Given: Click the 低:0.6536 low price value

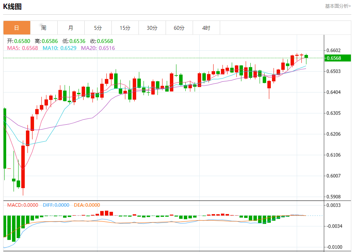Looking at the screenshot, I should coord(74,41).
